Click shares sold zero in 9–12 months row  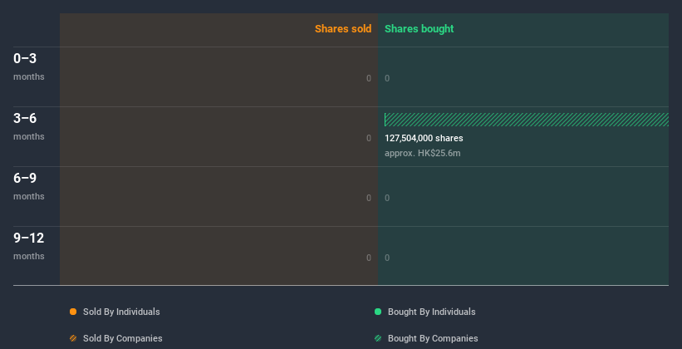pos(369,258)
